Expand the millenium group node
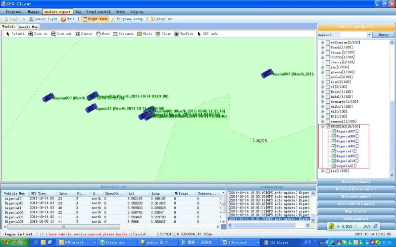 point(322,42)
